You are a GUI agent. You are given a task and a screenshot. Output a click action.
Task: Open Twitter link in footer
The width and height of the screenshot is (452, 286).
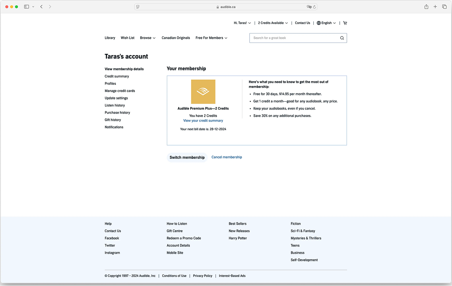tap(110, 245)
